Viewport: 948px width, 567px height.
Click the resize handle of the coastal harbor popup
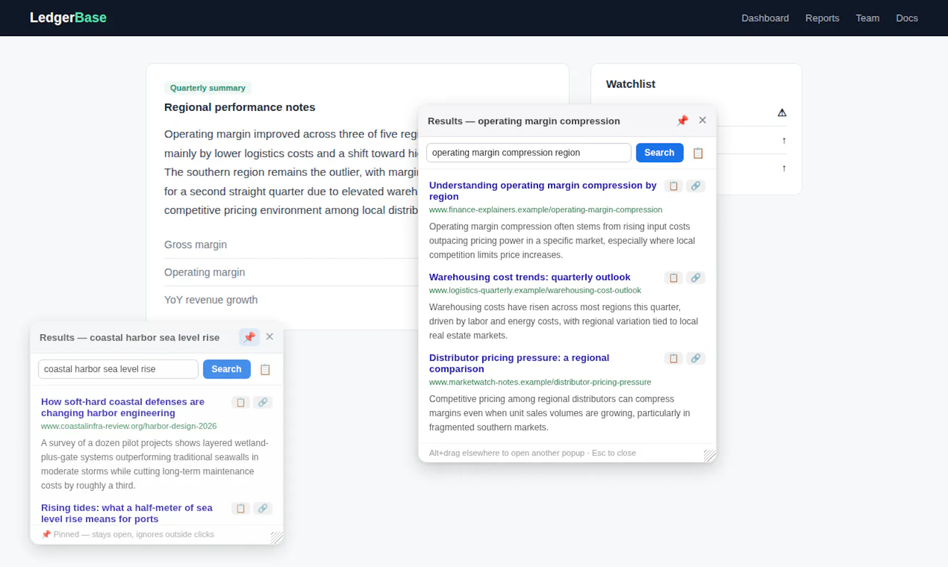point(277,537)
